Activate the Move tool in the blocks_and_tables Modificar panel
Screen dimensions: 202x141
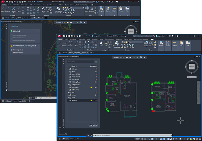tap(85, 42)
